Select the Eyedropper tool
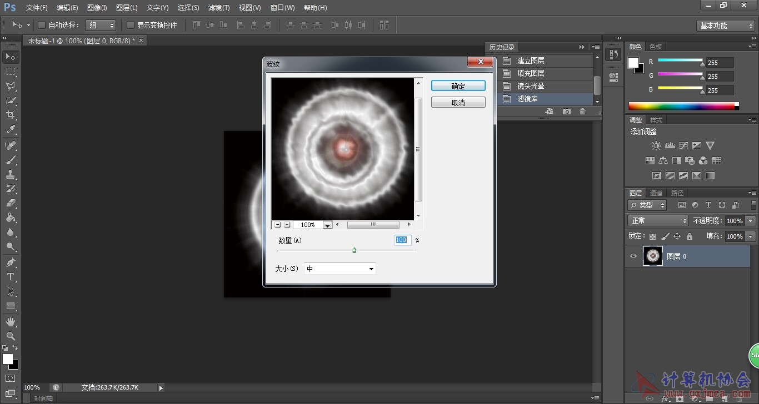This screenshot has height=404, width=759. click(11, 130)
